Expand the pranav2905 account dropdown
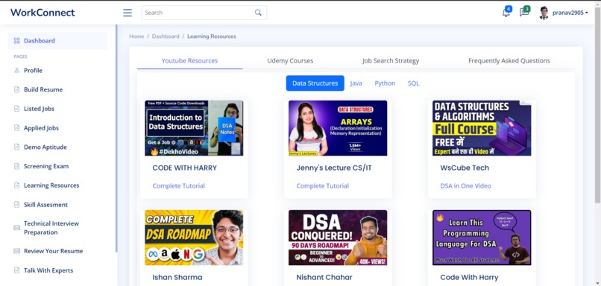This screenshot has width=601, height=286. [x=570, y=13]
